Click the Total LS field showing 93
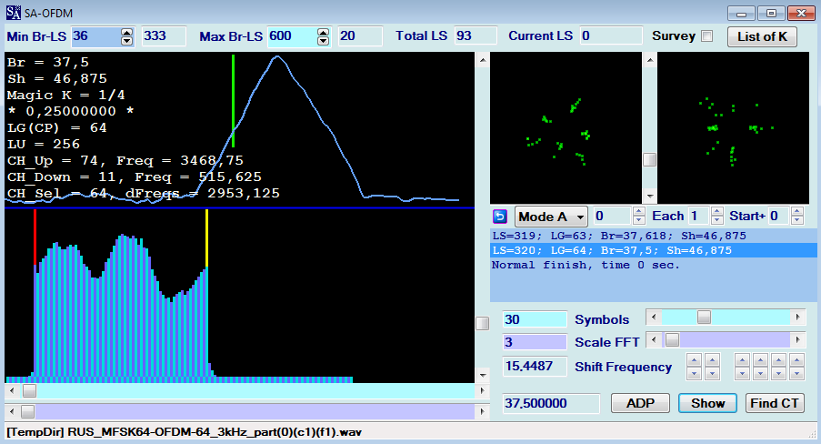Screen dimensions: 821x444 [476, 36]
